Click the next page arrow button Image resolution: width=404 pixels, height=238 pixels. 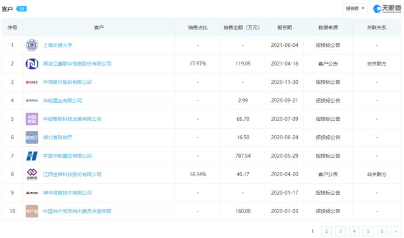pyautogui.click(x=396, y=231)
